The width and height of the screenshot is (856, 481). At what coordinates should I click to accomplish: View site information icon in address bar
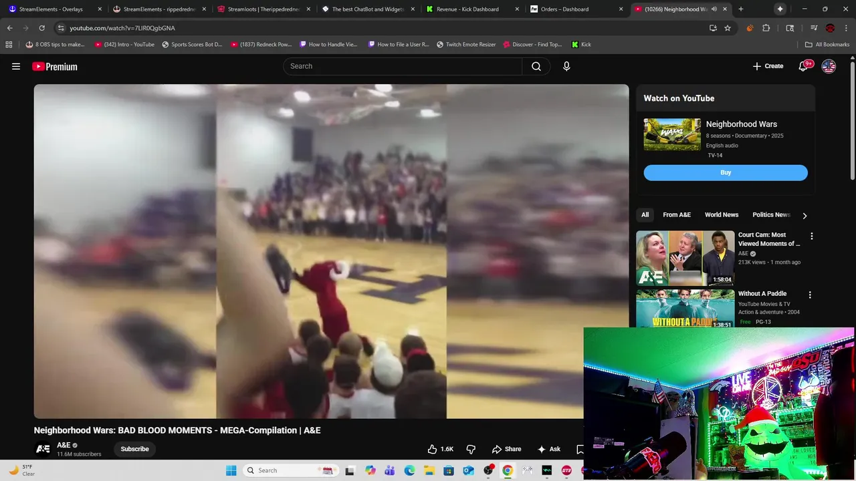[61, 28]
